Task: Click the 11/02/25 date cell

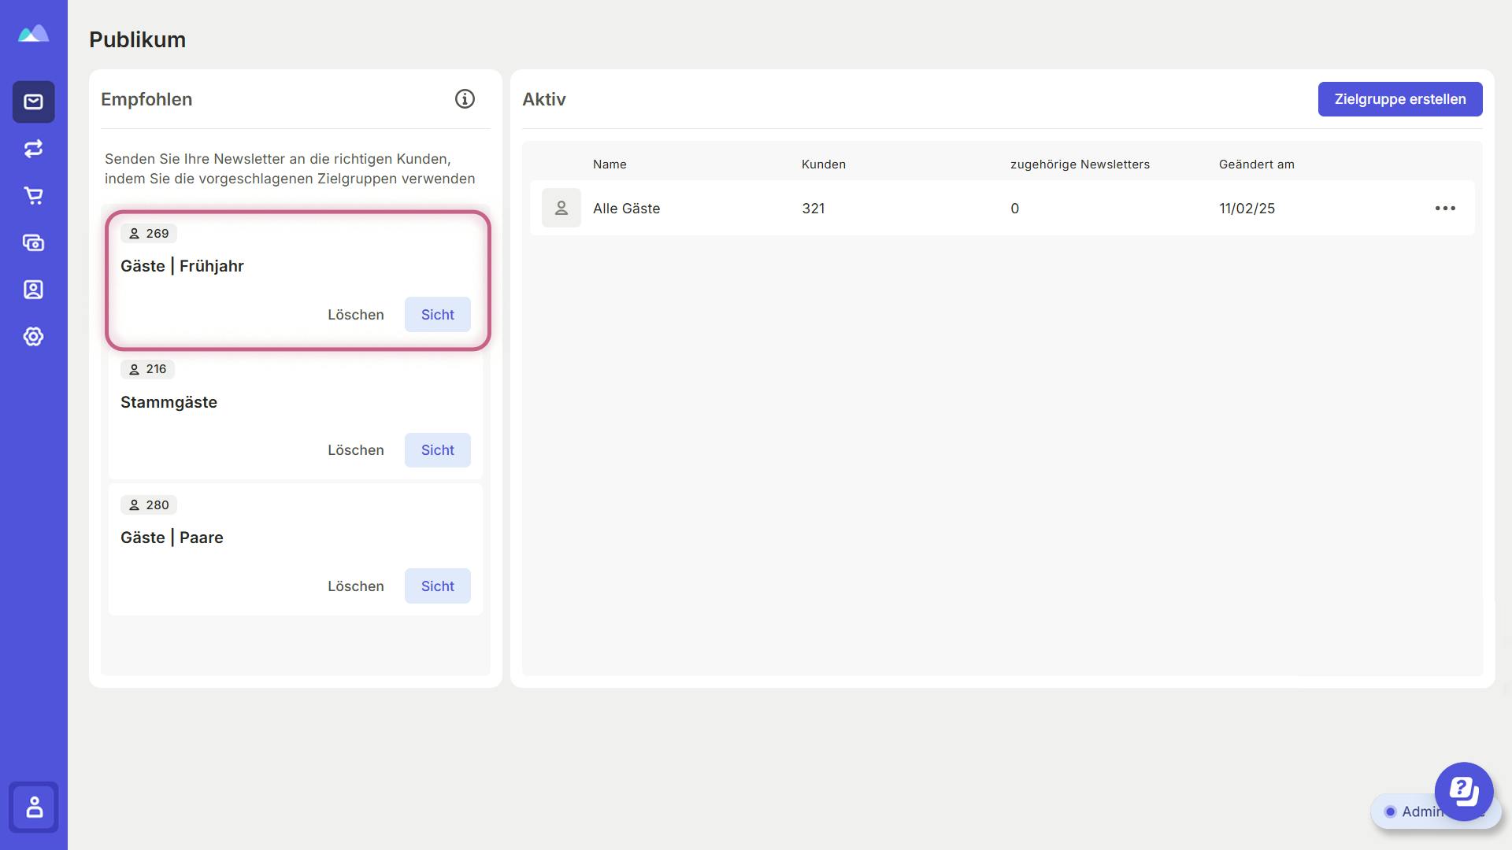Action: pyautogui.click(x=1247, y=208)
